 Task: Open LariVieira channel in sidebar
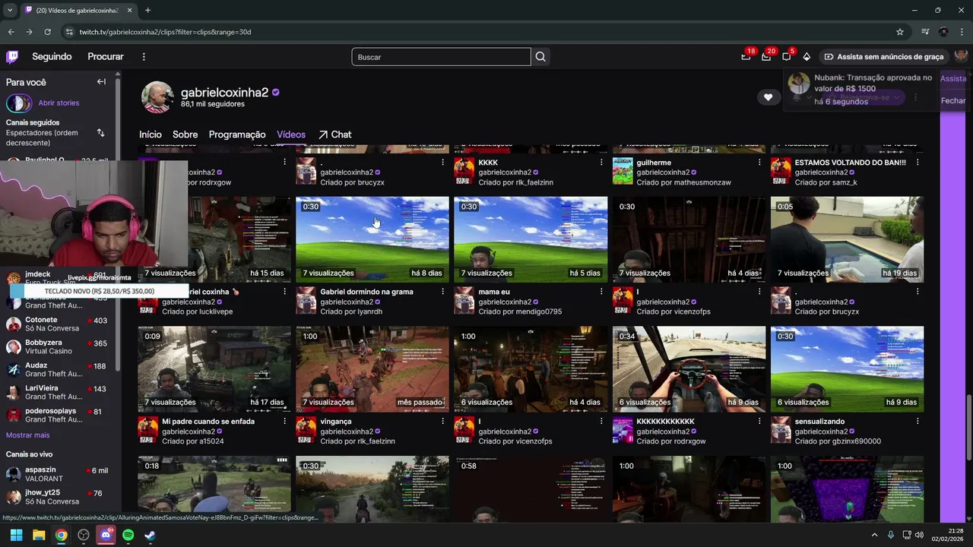pos(57,393)
